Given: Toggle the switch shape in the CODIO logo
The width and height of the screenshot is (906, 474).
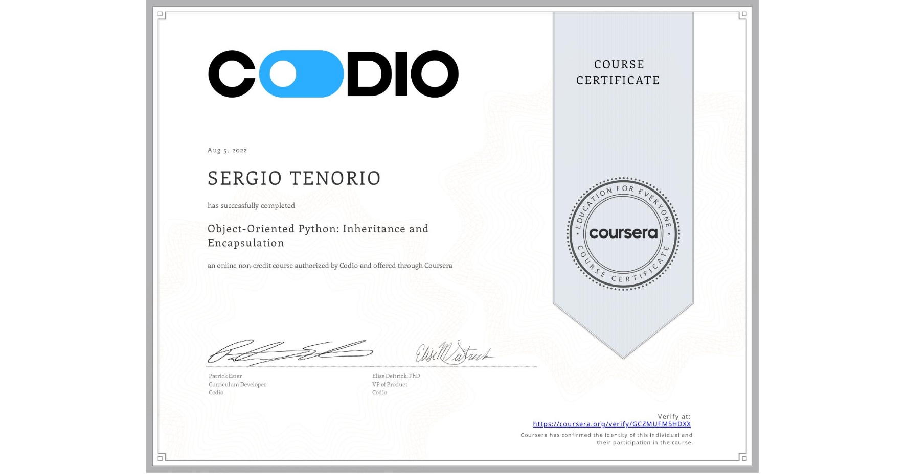Looking at the screenshot, I should (302, 75).
